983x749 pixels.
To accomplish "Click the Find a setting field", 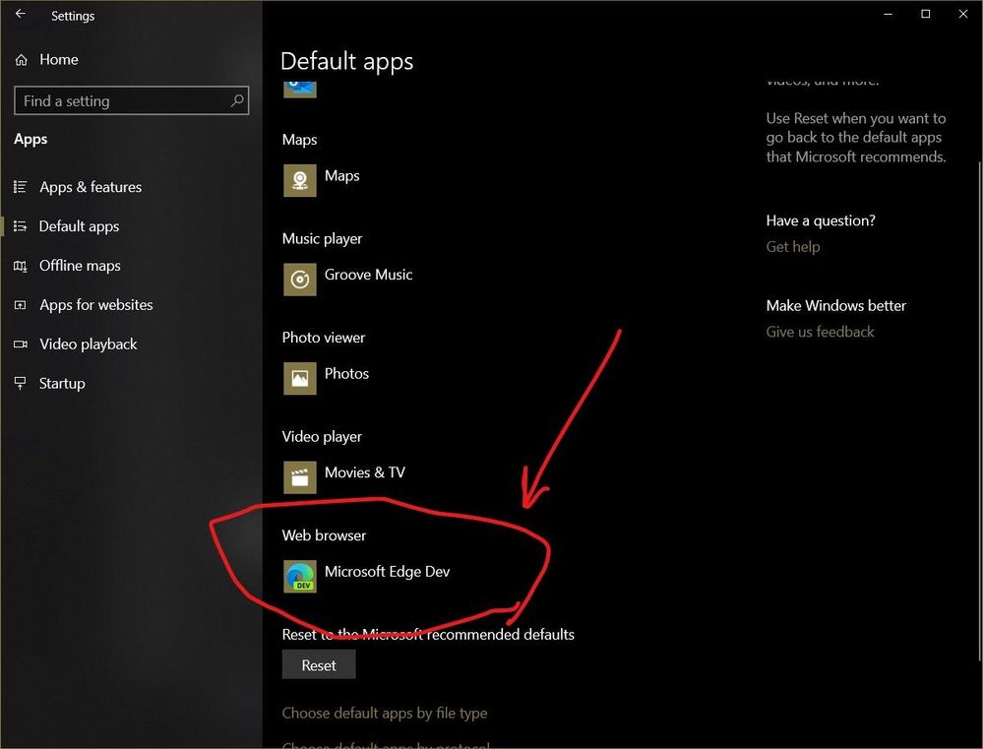I will pos(132,100).
